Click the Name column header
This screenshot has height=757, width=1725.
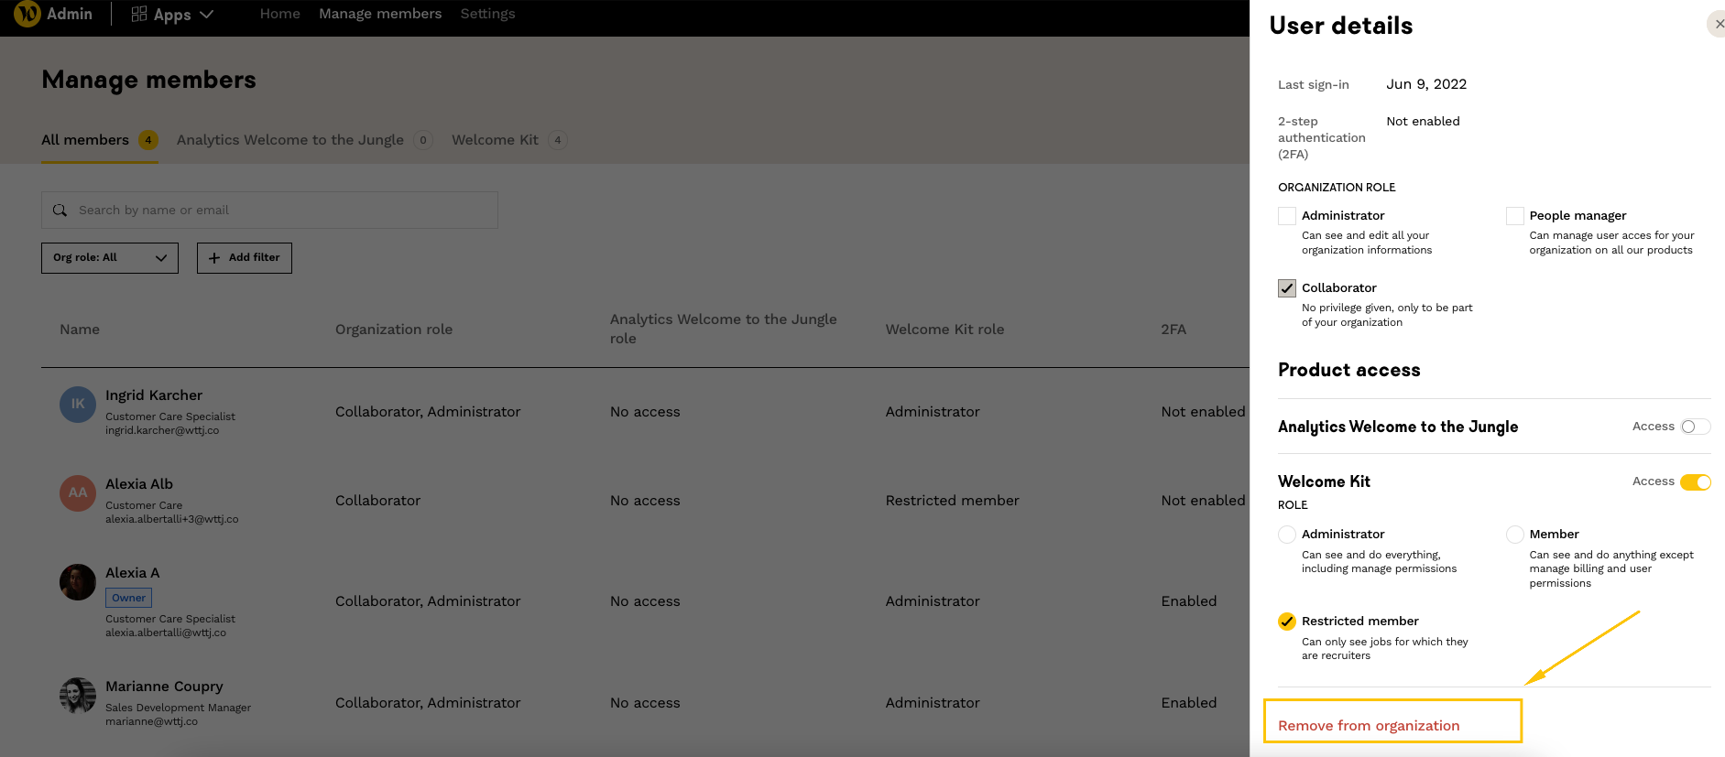point(80,330)
